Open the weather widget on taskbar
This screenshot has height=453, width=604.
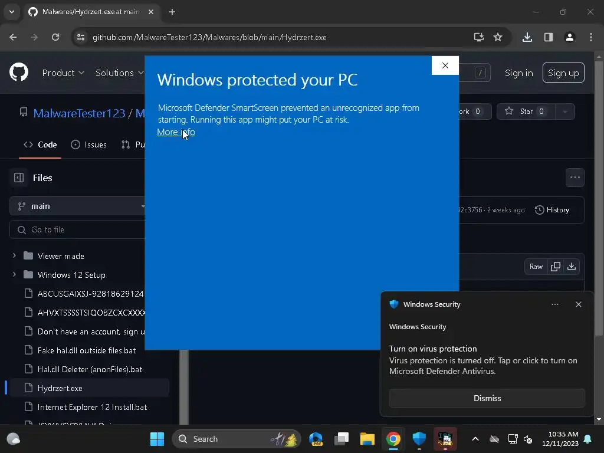point(14,439)
